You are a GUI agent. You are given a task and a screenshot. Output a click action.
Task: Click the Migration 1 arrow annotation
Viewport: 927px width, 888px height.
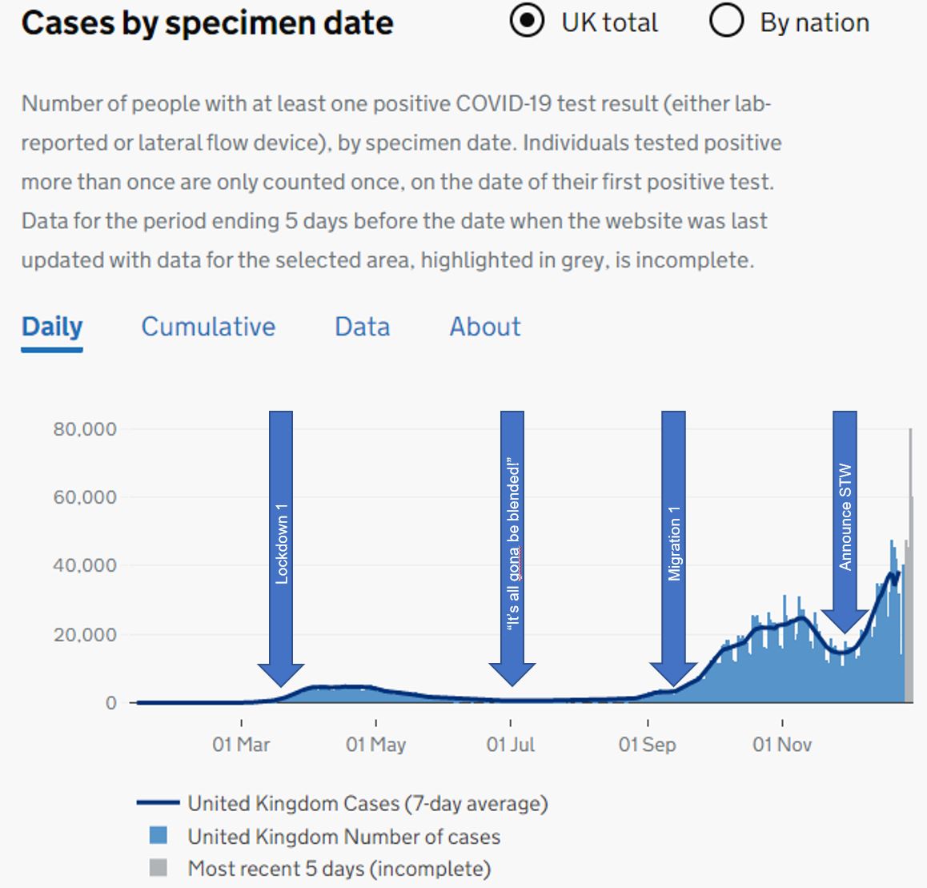click(x=673, y=544)
